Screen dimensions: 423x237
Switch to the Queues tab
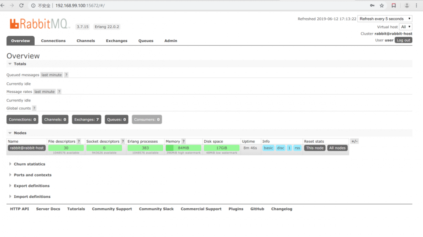(x=146, y=41)
